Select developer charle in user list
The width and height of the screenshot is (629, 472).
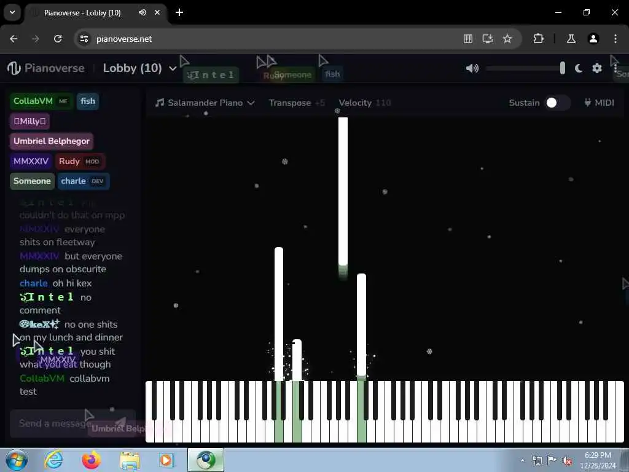(83, 181)
